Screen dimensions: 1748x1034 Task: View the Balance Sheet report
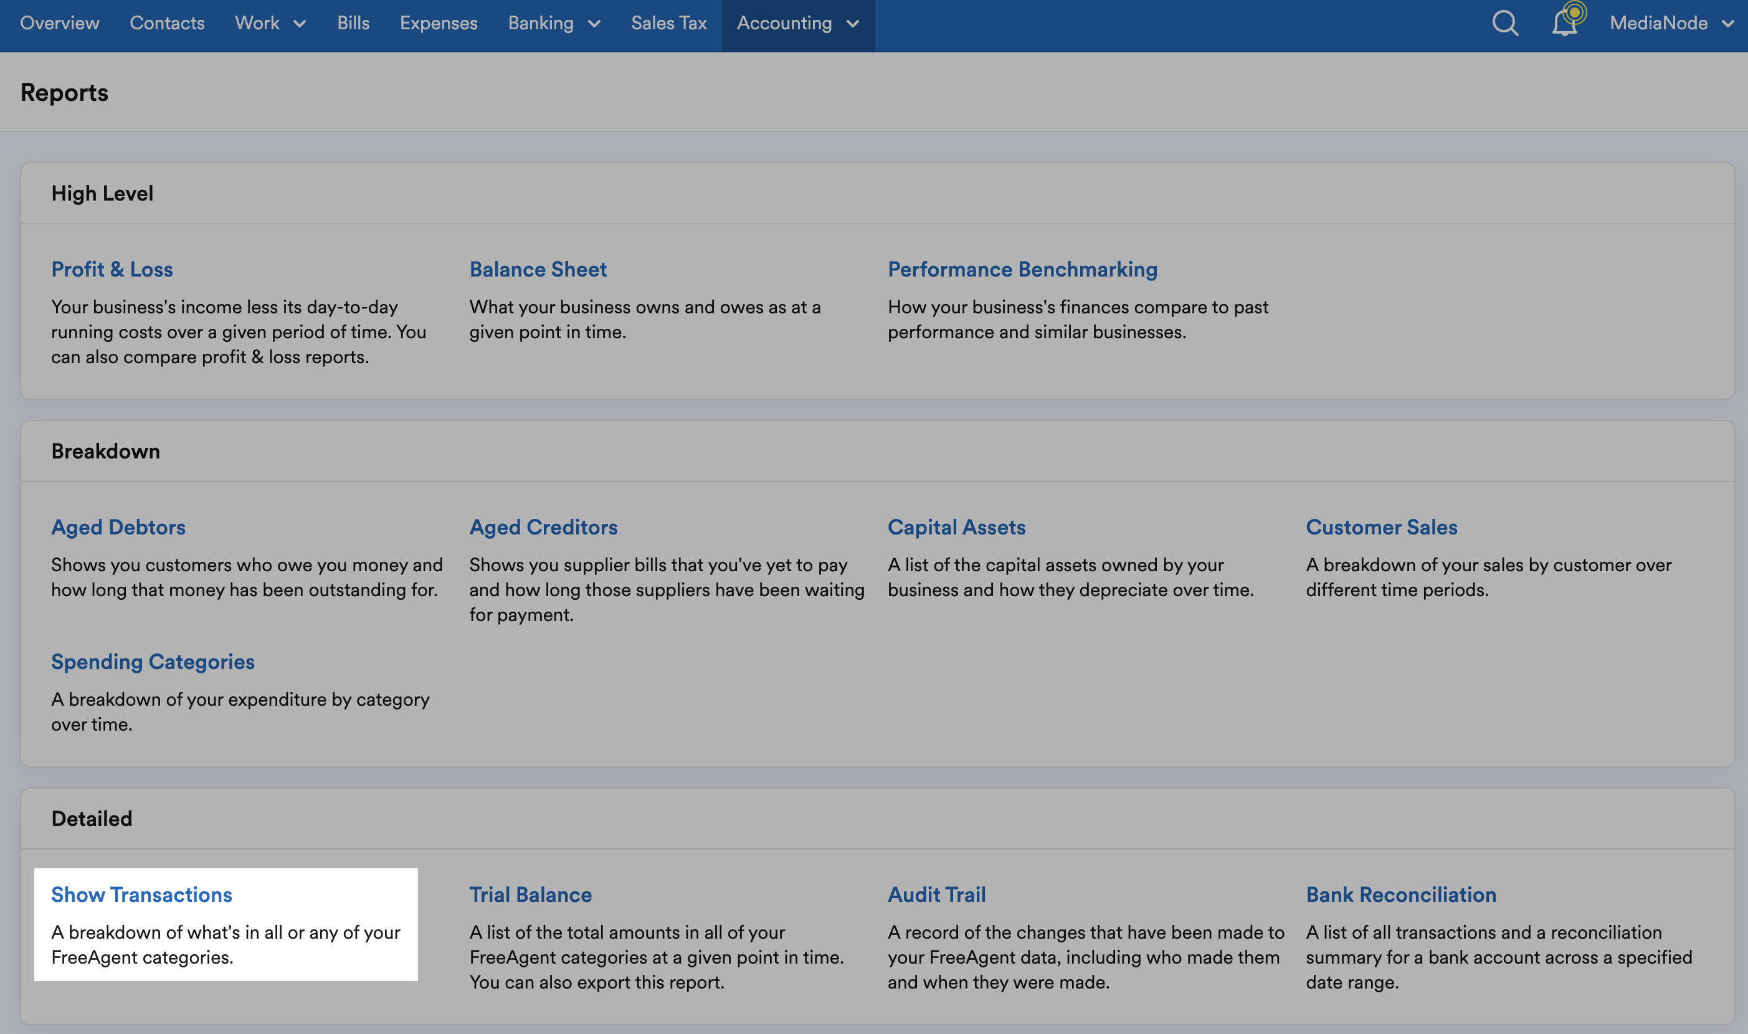[x=538, y=269]
